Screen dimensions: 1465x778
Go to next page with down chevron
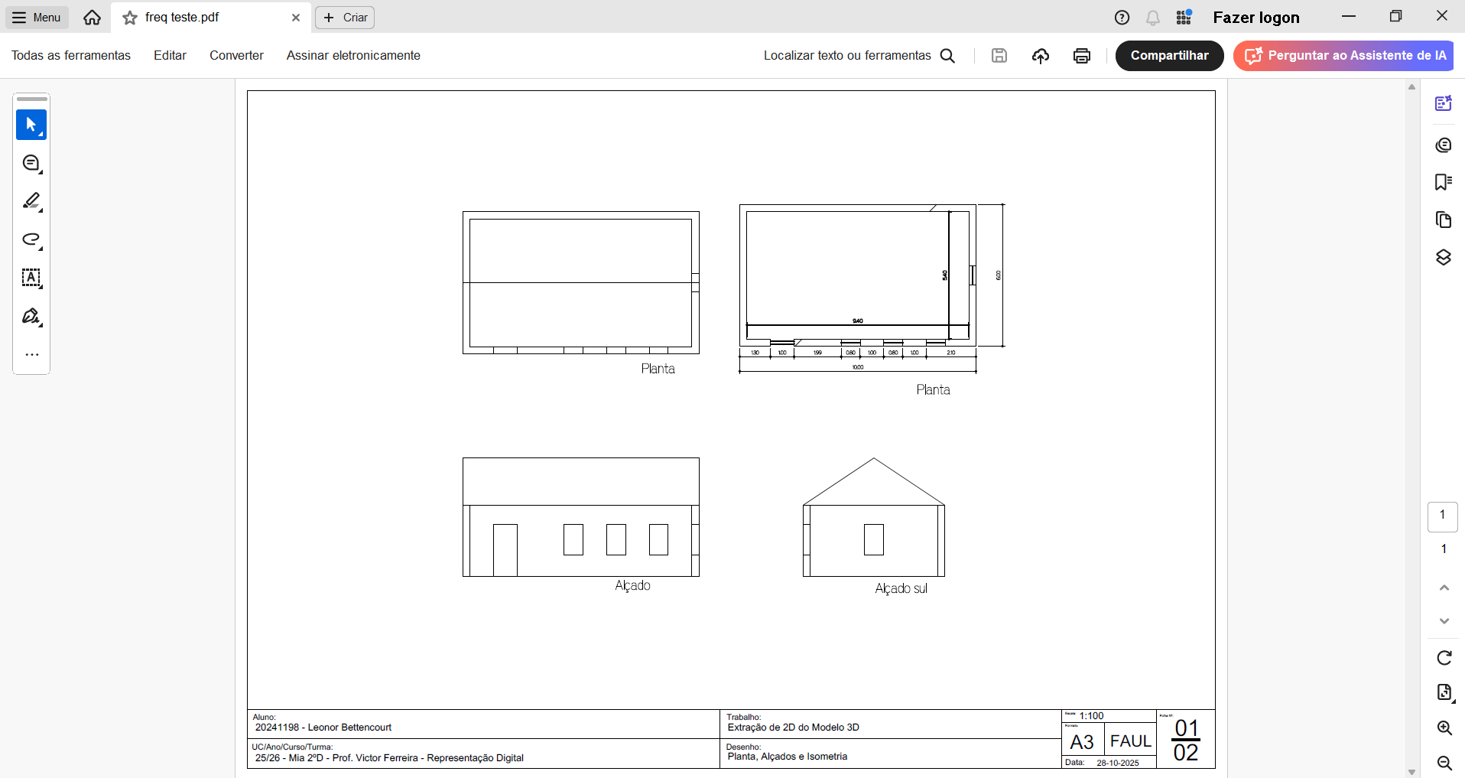pyautogui.click(x=1444, y=621)
